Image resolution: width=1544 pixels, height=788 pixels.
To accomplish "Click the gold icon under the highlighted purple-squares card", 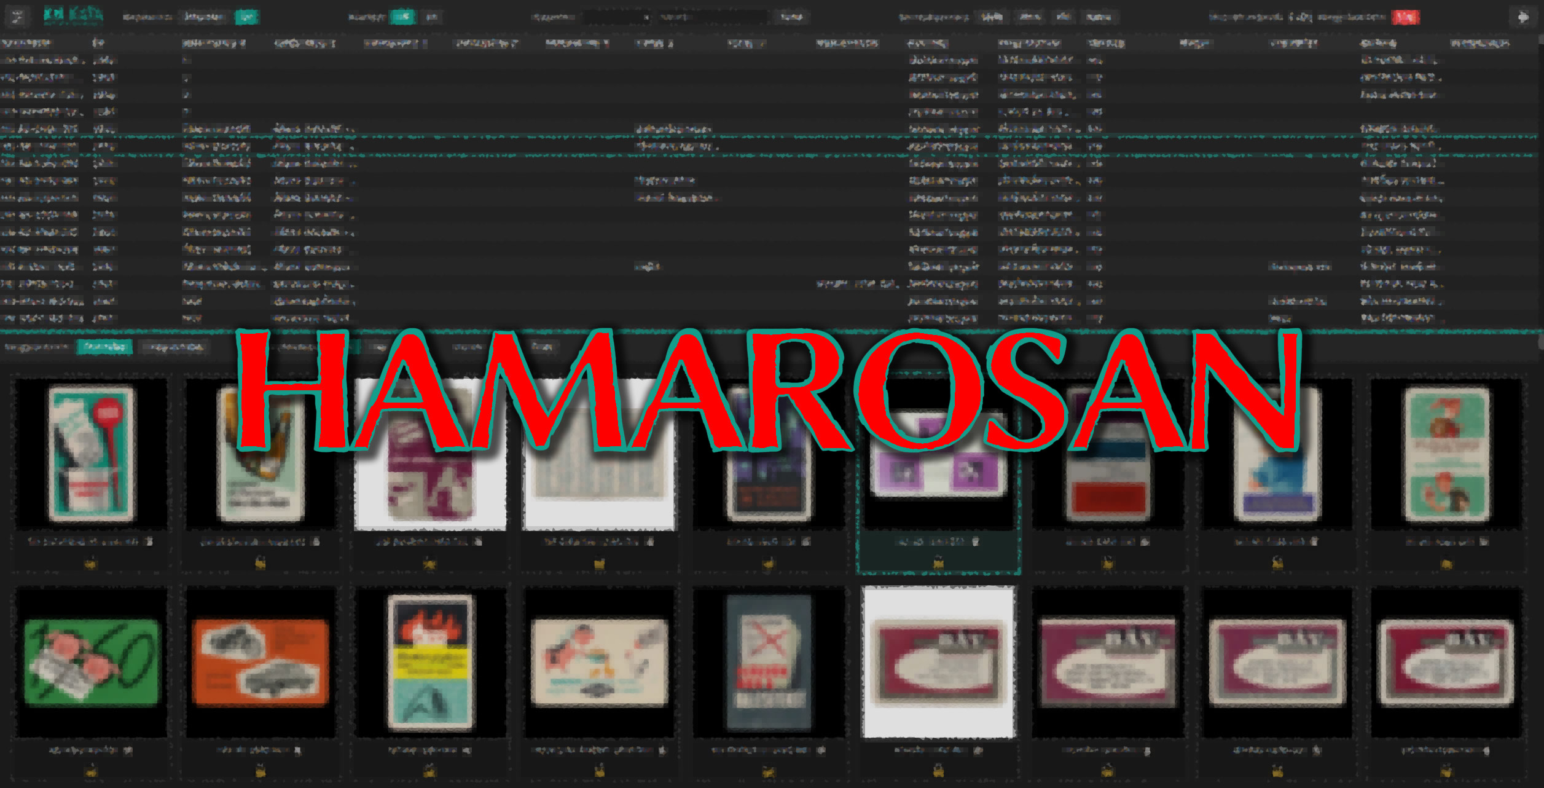I will pyautogui.click(x=938, y=562).
